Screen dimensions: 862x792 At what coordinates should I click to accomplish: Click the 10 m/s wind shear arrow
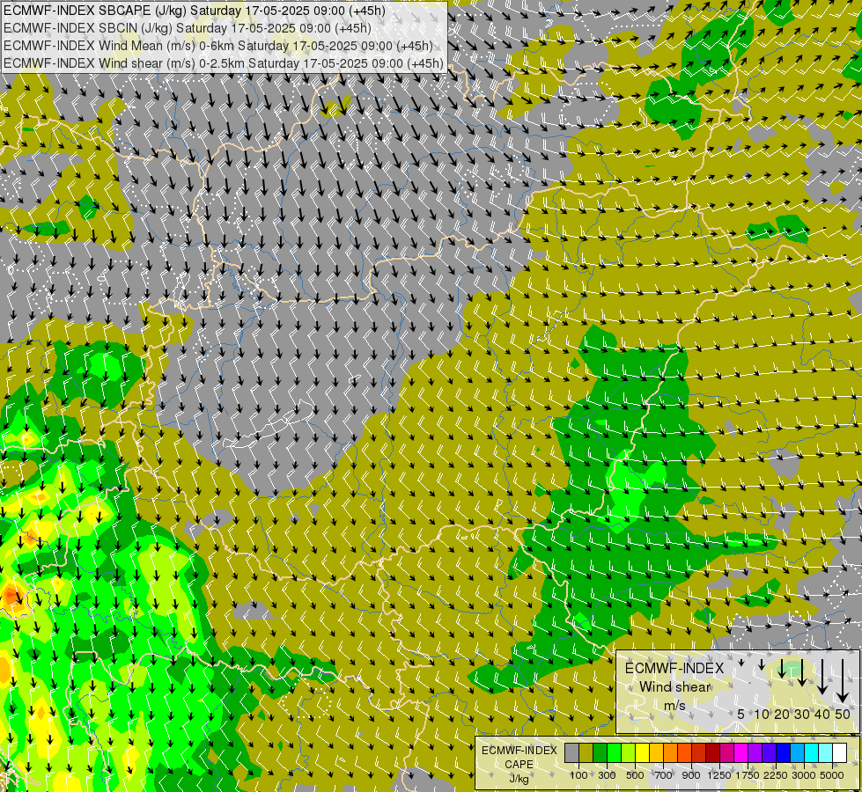point(762,664)
